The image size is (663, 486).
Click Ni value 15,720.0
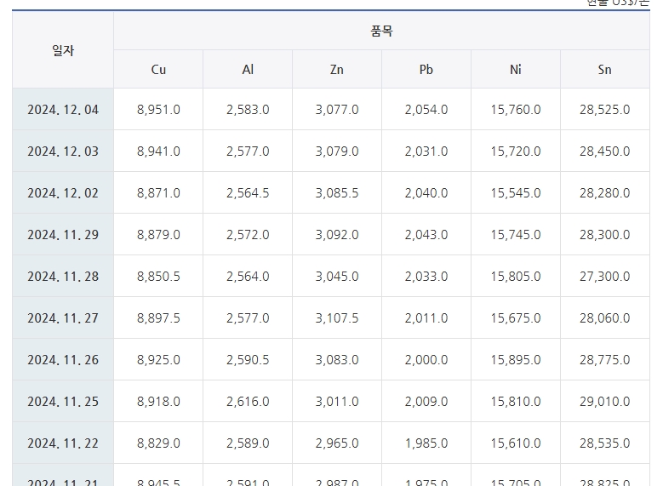pos(516,151)
